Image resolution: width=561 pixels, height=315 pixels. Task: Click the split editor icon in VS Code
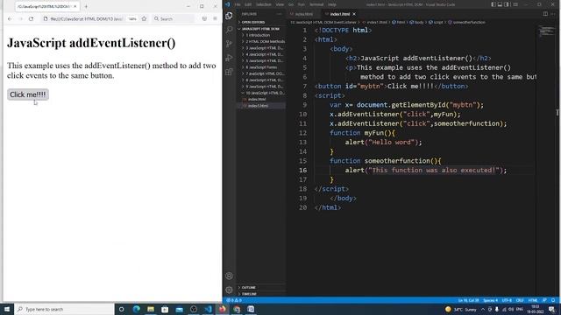(x=545, y=14)
